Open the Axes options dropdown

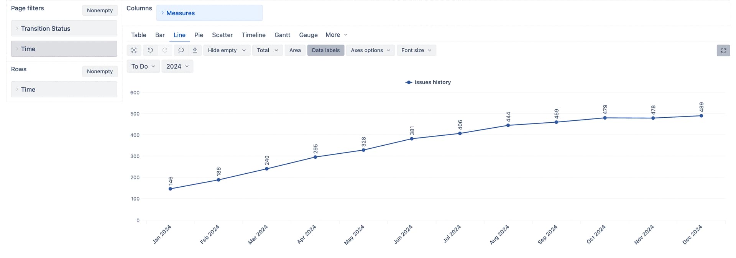pyautogui.click(x=370, y=50)
